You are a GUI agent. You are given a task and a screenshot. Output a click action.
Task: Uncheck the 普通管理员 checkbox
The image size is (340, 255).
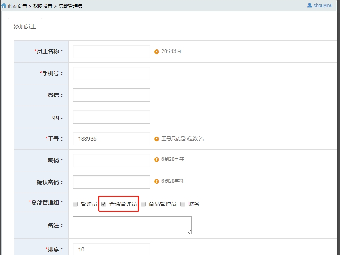[x=104, y=204]
